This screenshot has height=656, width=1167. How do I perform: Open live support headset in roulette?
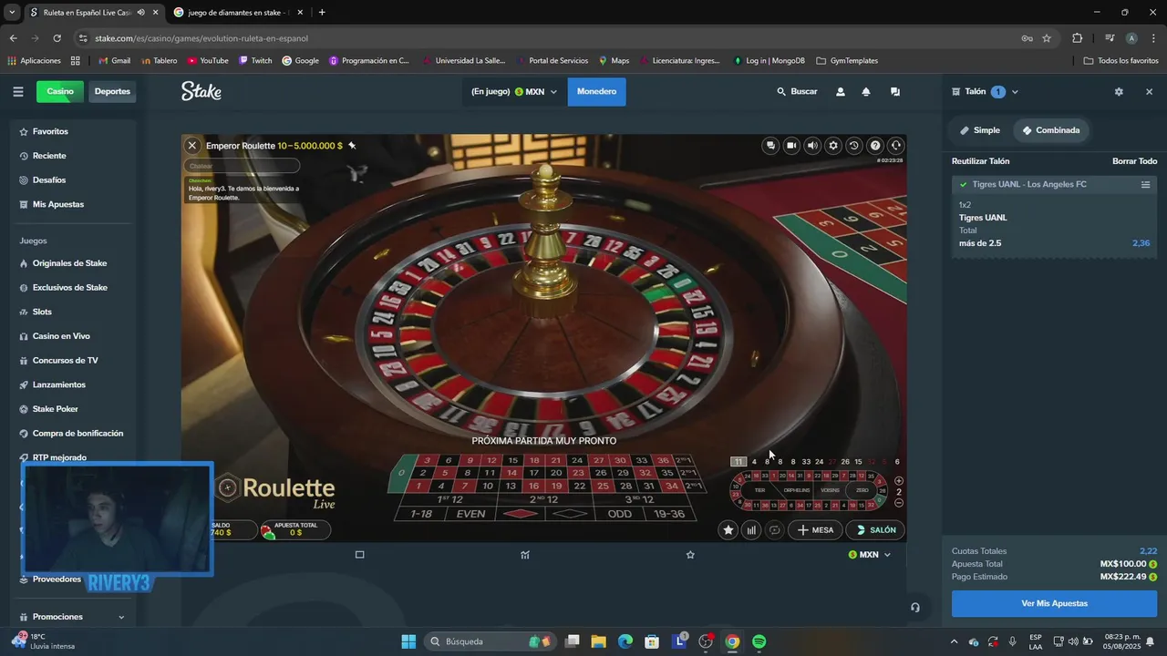coord(896,146)
